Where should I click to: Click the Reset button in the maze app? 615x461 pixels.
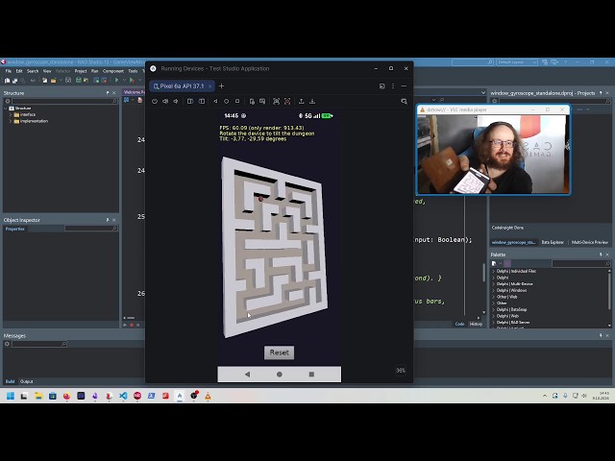tap(280, 352)
